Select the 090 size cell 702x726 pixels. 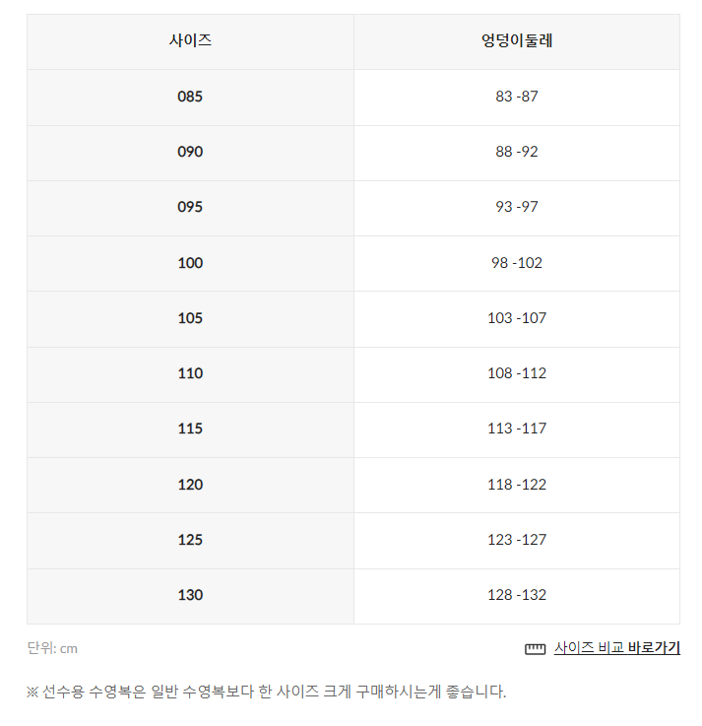click(190, 152)
